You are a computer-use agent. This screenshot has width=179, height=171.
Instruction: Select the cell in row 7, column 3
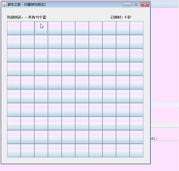[x=41, y=110]
